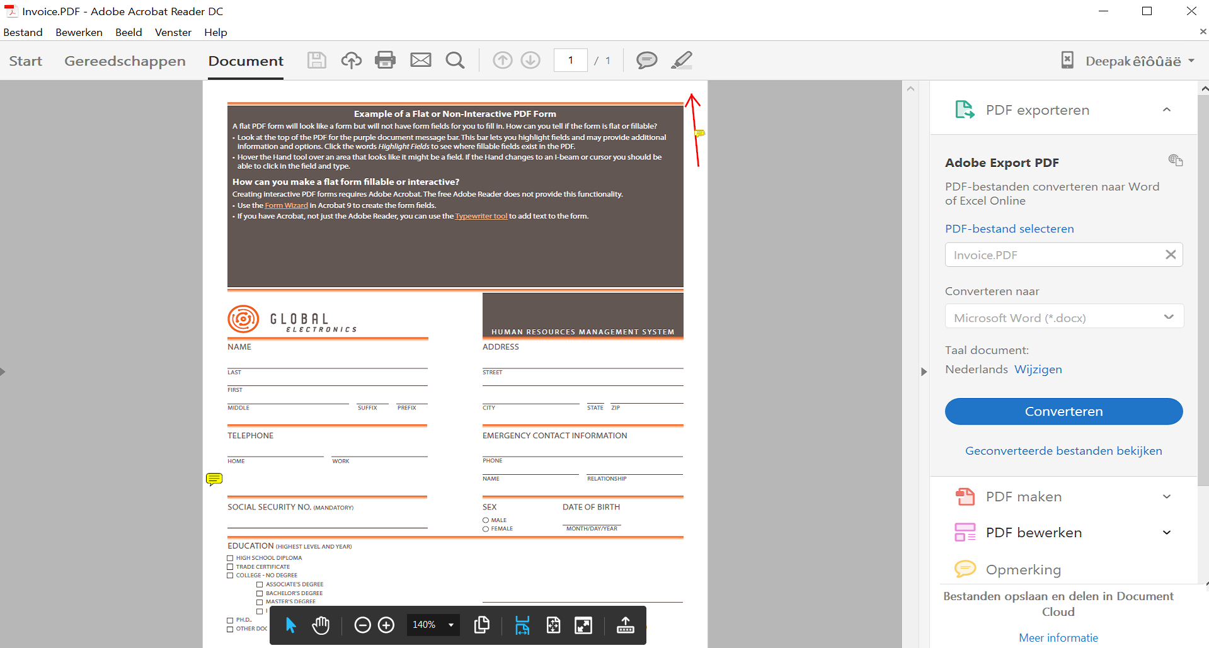Open the PDF-bestand selecteren link
The height and width of the screenshot is (648, 1209).
(1009, 229)
